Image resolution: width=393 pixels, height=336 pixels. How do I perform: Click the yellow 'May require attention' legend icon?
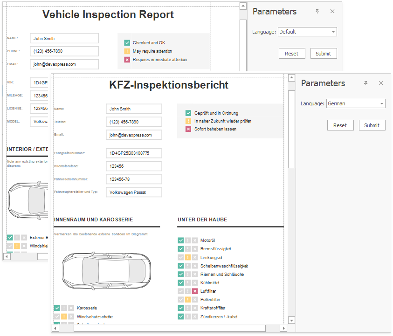click(x=127, y=51)
